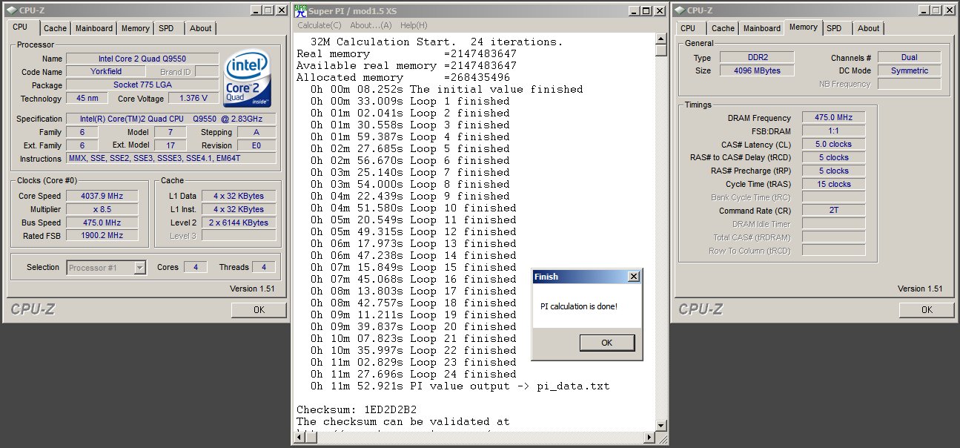Click the CPU-Z app icon in left window title bar
This screenshot has width=960, height=448.
point(11,10)
